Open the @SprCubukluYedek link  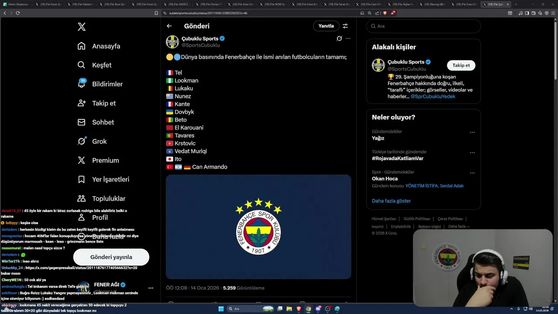click(x=433, y=96)
